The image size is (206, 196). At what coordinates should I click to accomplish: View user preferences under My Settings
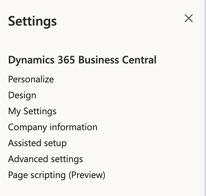[32, 111]
